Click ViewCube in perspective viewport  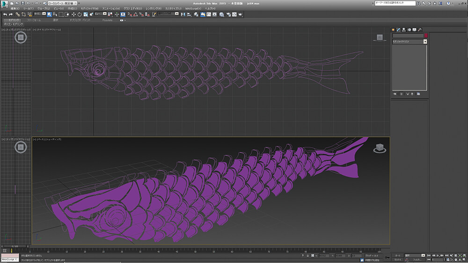pos(380,148)
